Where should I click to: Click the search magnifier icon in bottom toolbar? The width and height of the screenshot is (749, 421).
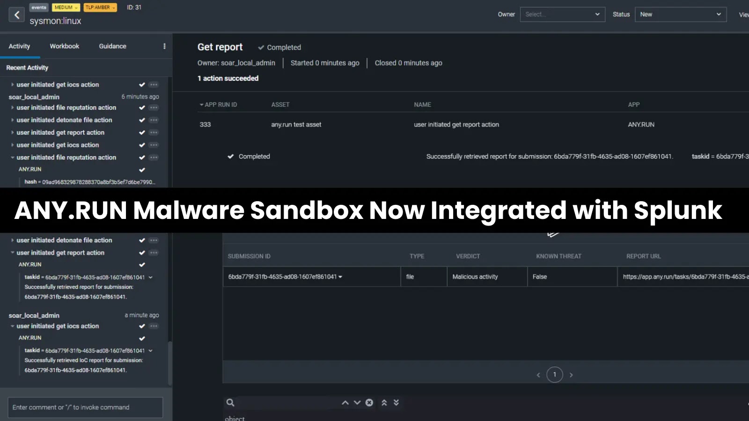tap(230, 402)
